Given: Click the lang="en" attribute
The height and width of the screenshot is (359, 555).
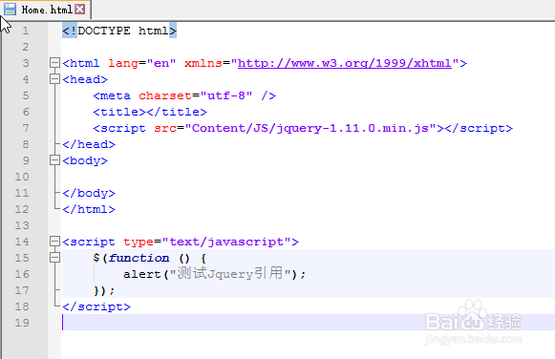Looking at the screenshot, I should point(142,63).
